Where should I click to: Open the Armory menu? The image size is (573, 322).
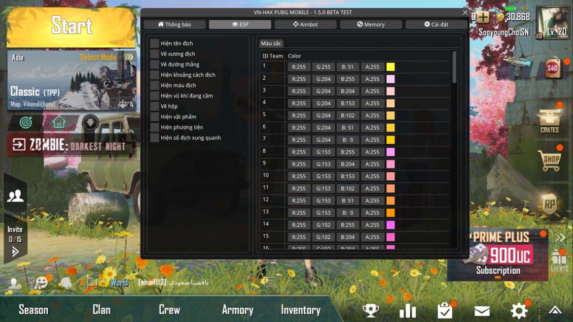pos(238,310)
